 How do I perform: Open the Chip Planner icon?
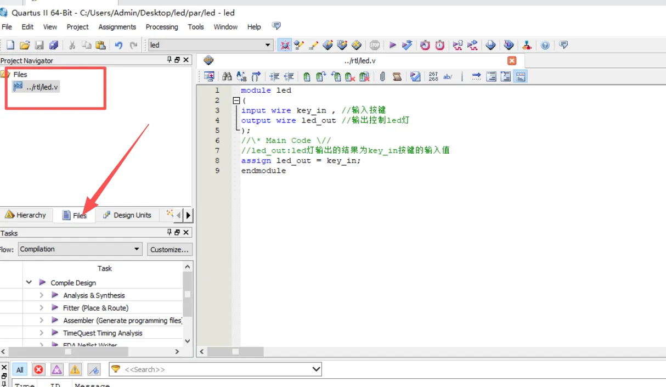pos(357,45)
